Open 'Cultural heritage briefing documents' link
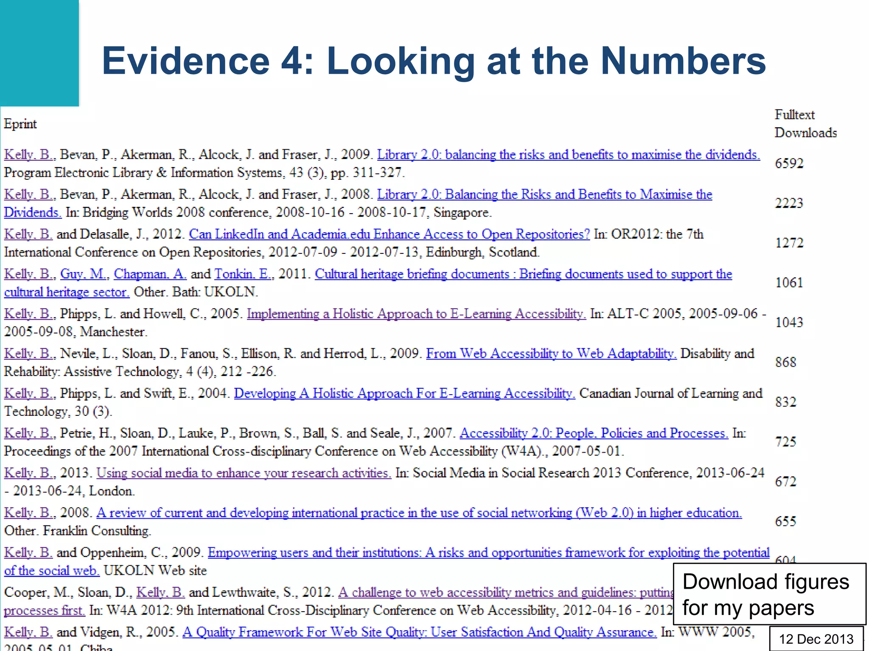Screen dimensions: 869x651 (x=523, y=274)
